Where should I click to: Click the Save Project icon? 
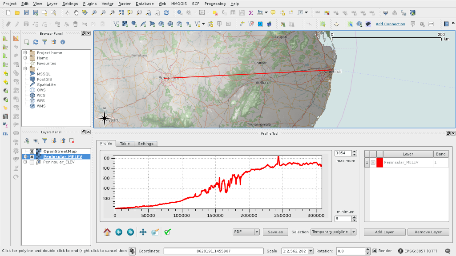click(x=27, y=13)
